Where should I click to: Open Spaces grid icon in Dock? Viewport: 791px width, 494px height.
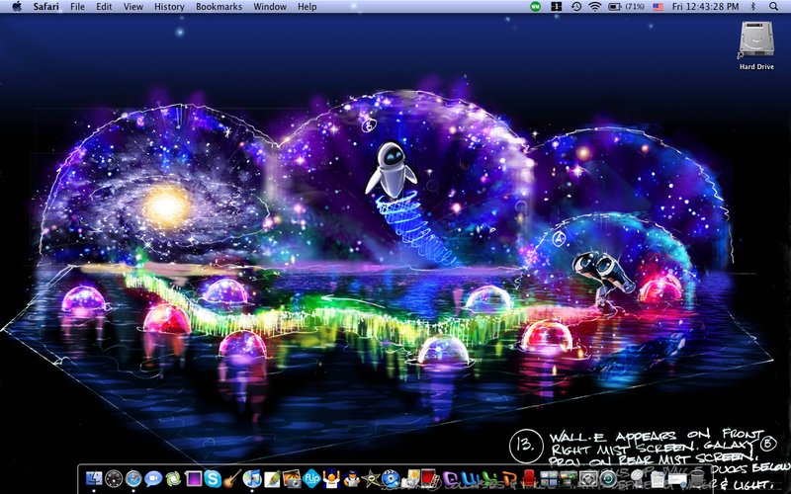pyautogui.click(x=549, y=478)
